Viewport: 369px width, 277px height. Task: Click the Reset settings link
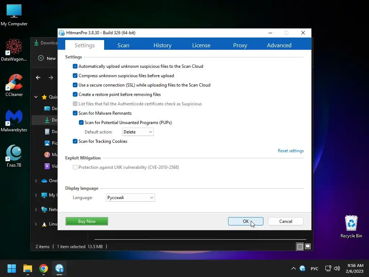291,151
